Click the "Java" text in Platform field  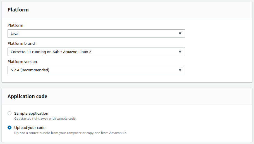click(15, 34)
